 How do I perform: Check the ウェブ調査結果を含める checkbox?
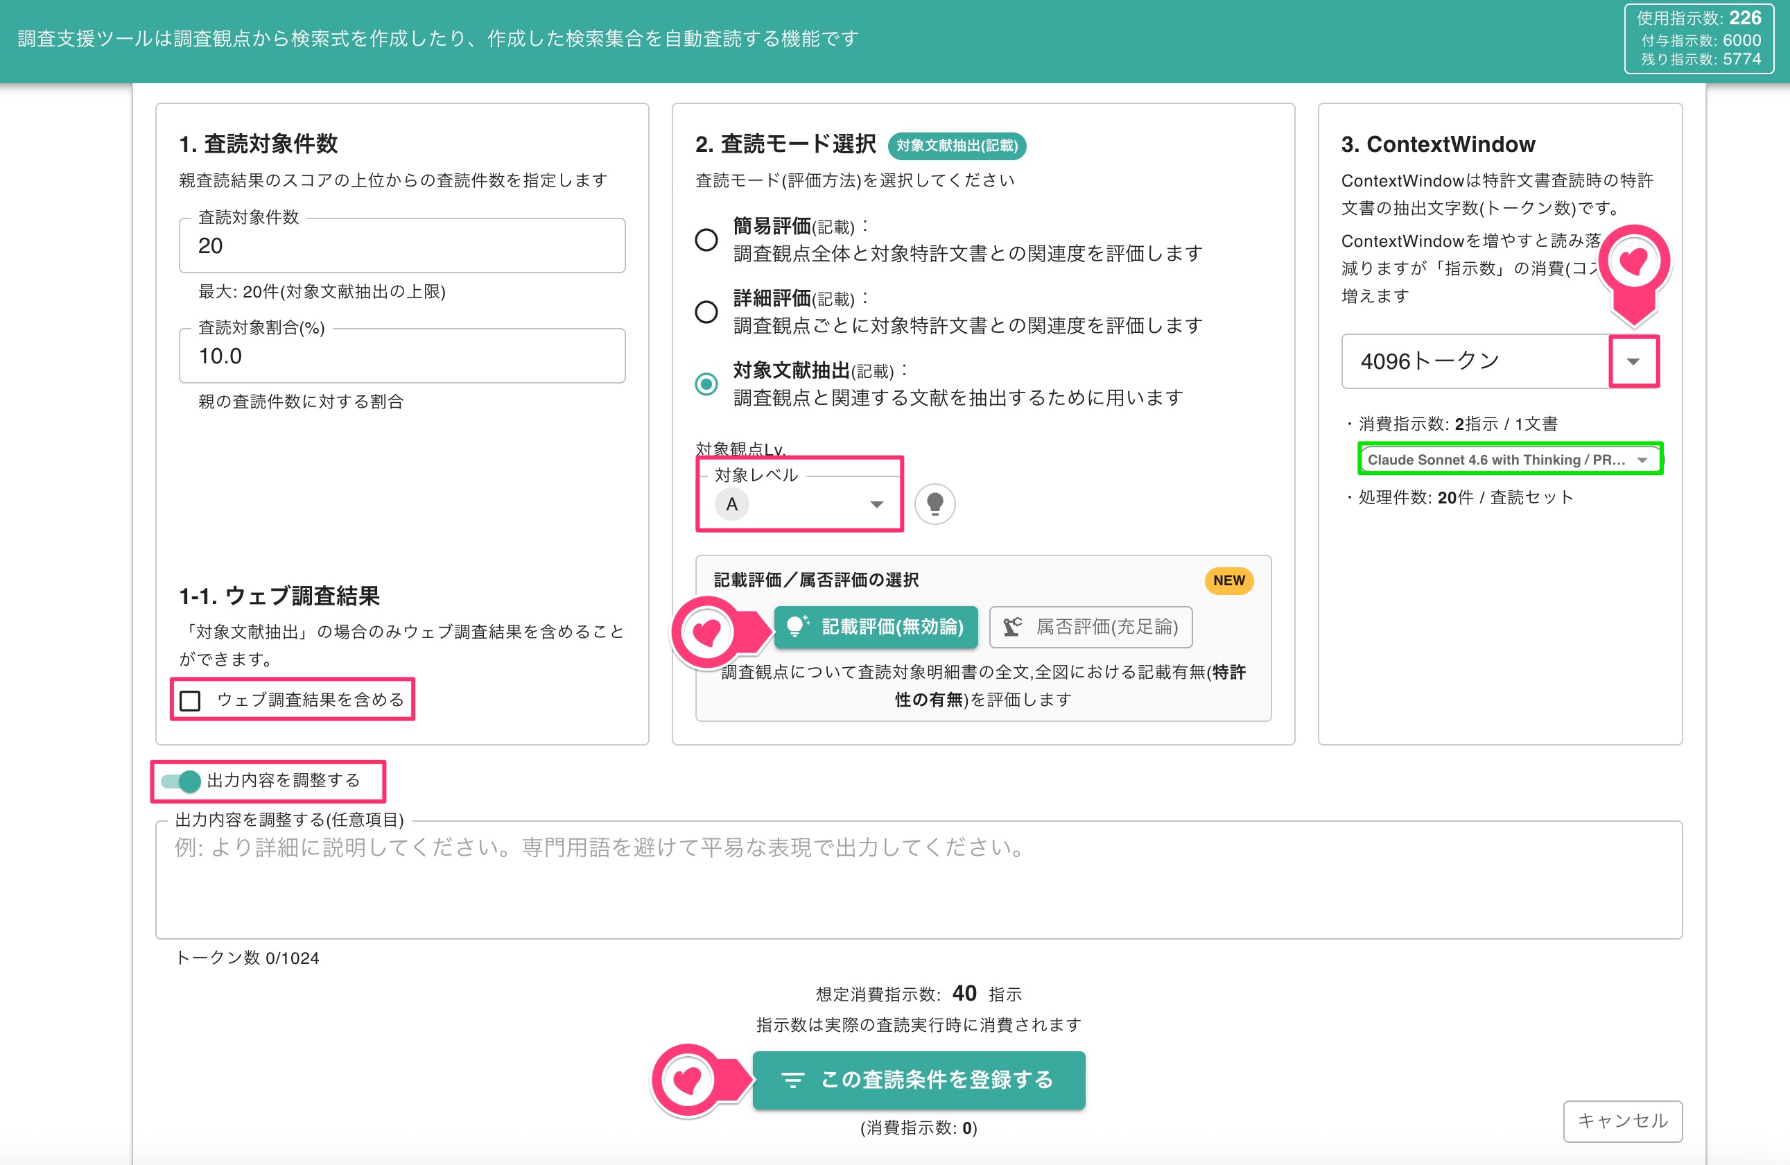click(x=190, y=700)
